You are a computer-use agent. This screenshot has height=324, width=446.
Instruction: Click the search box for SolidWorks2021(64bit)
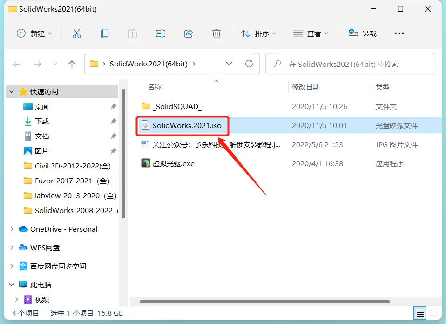[x=354, y=64]
